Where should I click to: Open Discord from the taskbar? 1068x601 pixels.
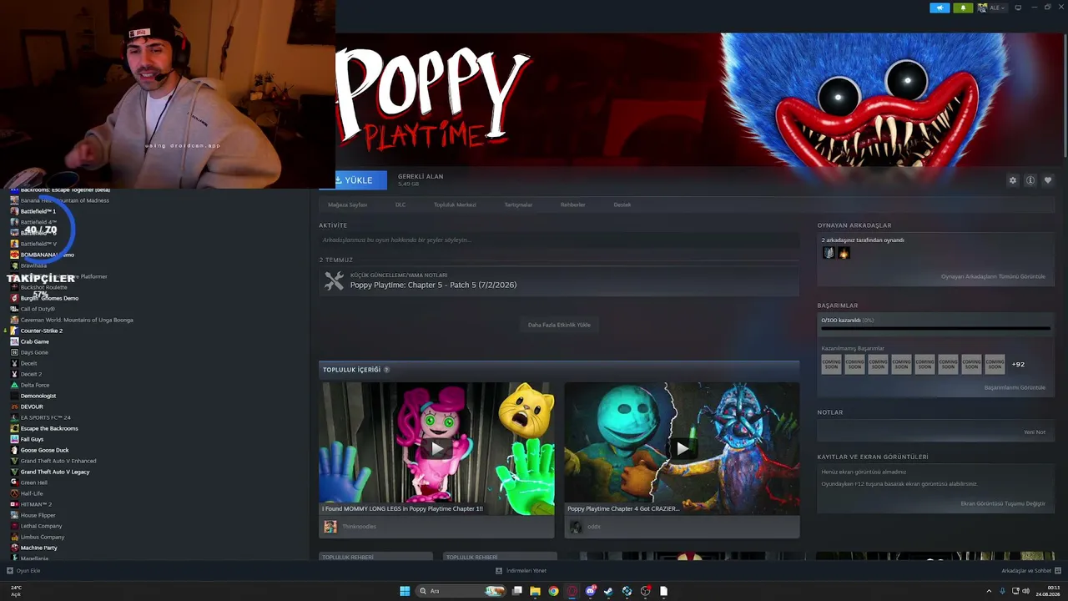591,591
